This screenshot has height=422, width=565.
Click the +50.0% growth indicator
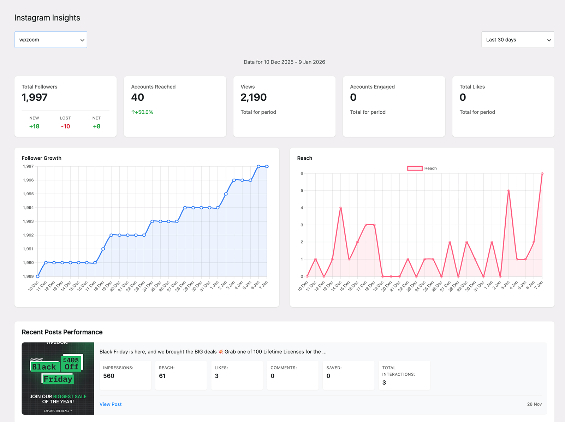point(142,112)
